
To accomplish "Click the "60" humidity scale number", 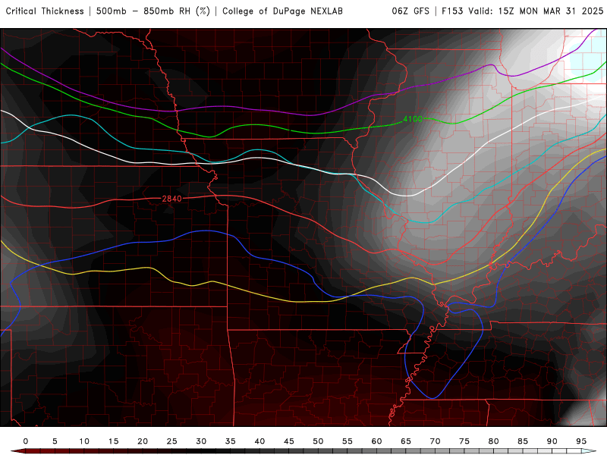I will click(x=376, y=441).
